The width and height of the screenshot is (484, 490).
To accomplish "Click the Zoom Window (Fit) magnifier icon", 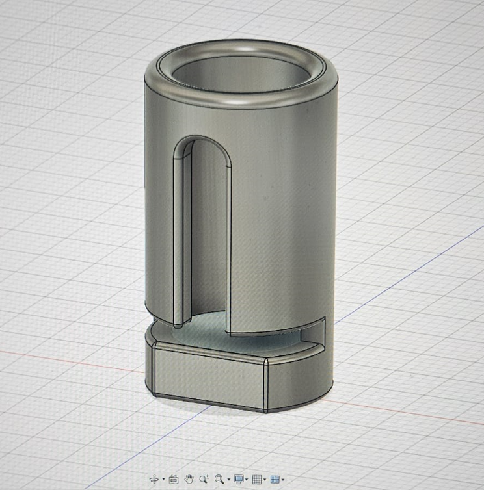I will tap(219, 479).
